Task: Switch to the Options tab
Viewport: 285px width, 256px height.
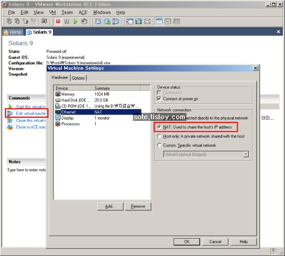Action: pyautogui.click(x=78, y=78)
